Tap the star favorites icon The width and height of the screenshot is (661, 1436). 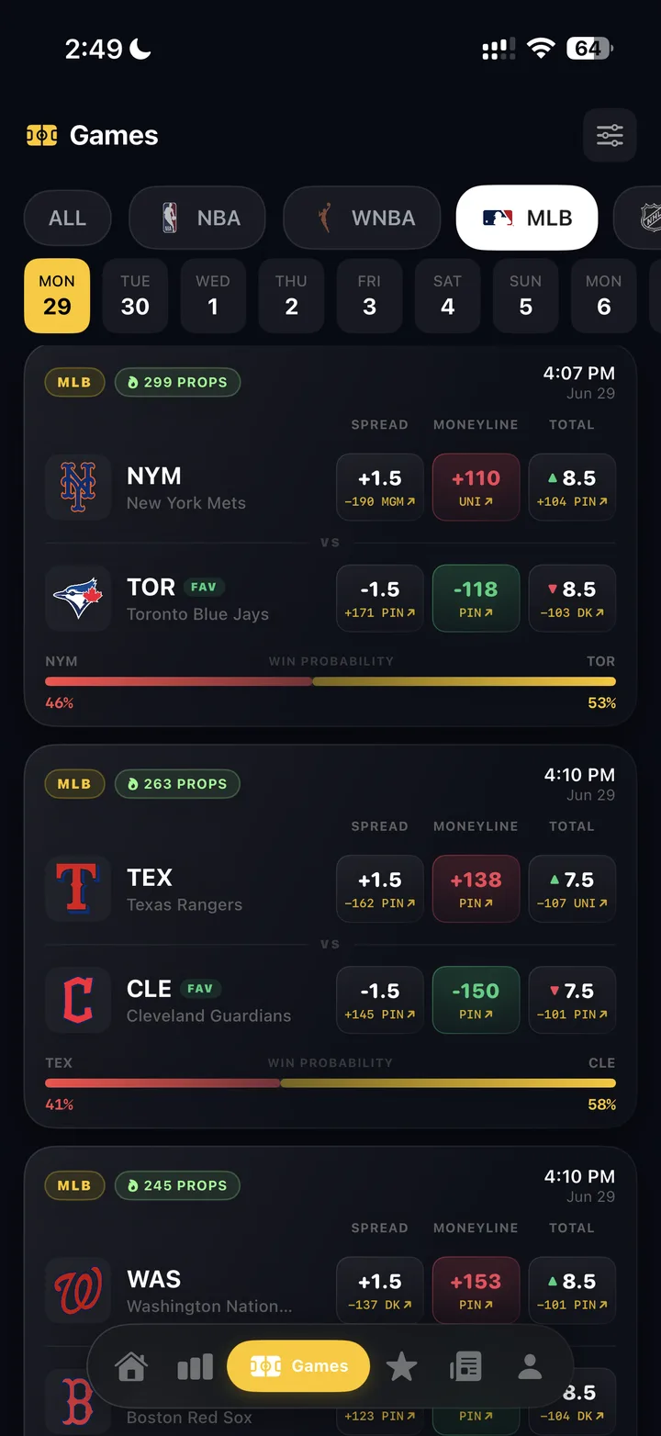coord(401,1367)
